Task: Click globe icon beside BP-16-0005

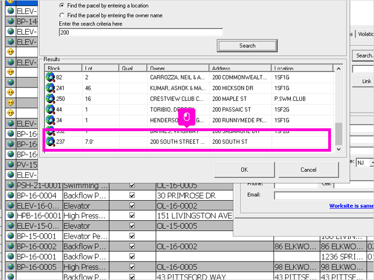Action: [11, 266]
